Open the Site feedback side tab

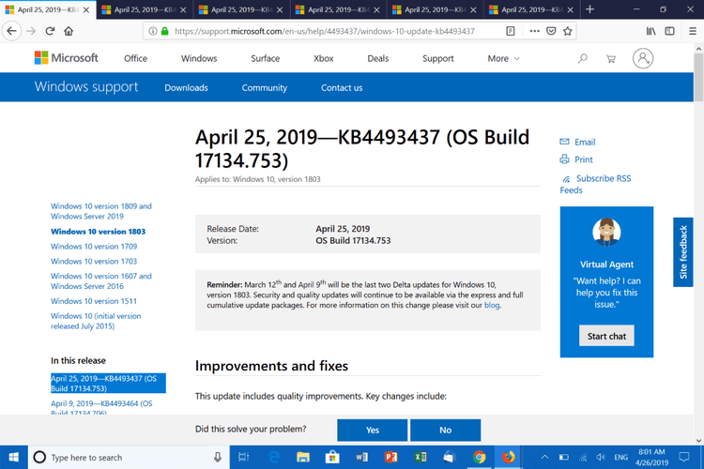tap(683, 251)
